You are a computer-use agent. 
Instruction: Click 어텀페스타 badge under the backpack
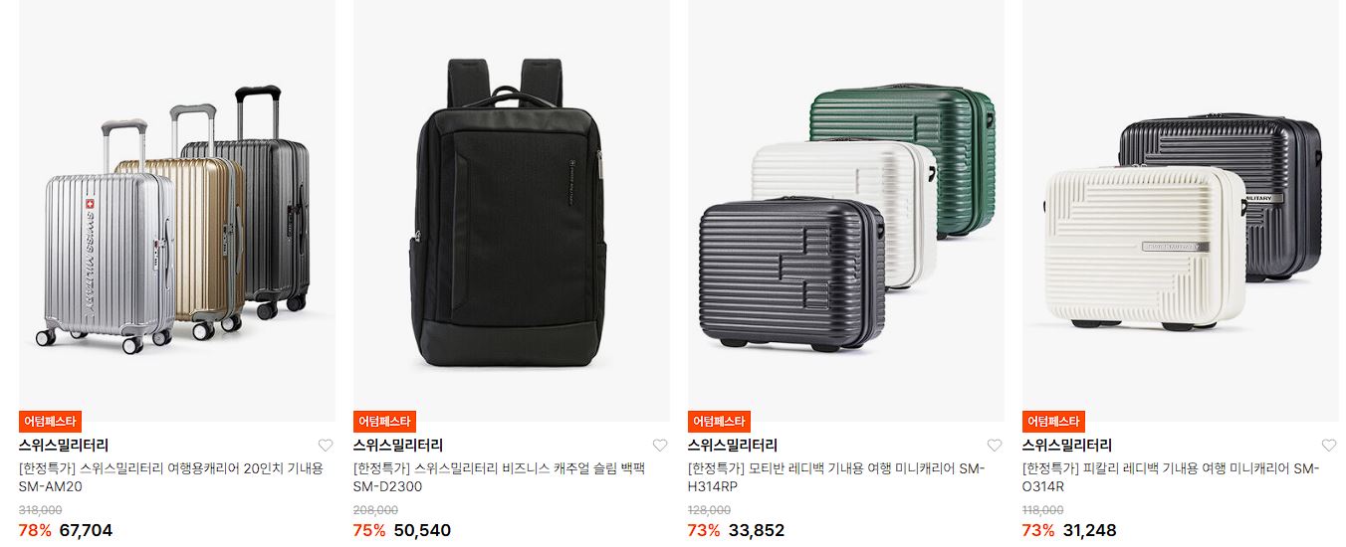point(384,422)
